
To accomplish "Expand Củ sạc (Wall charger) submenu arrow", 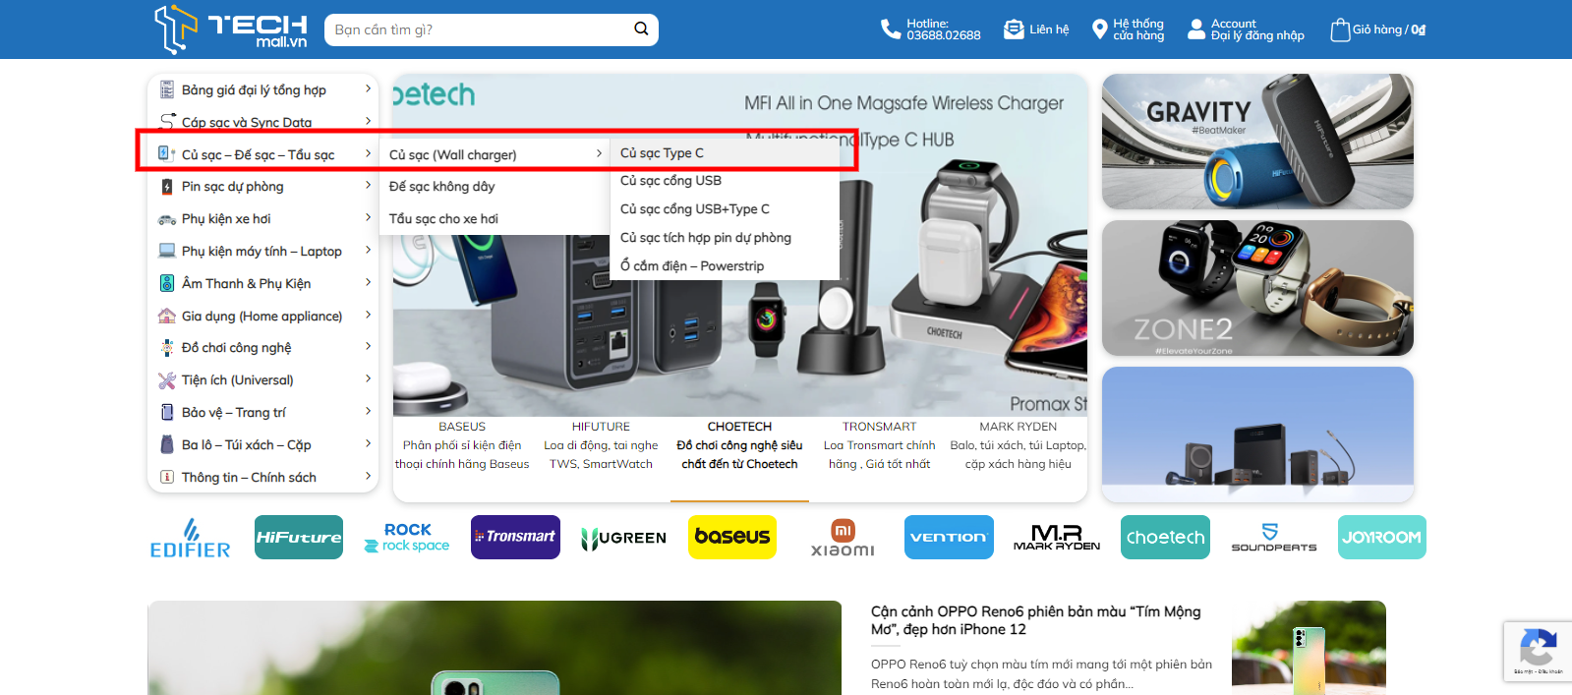I will [599, 154].
